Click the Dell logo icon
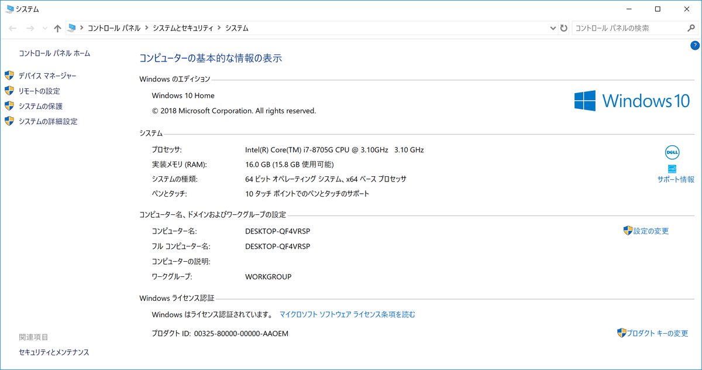 coord(672,152)
